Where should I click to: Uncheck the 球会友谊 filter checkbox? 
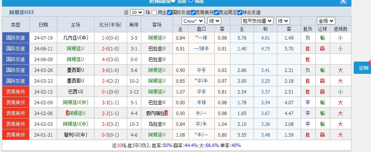(240, 13)
